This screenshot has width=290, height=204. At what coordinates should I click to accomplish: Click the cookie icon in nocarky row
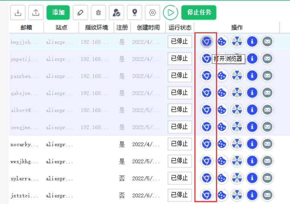pos(222,144)
